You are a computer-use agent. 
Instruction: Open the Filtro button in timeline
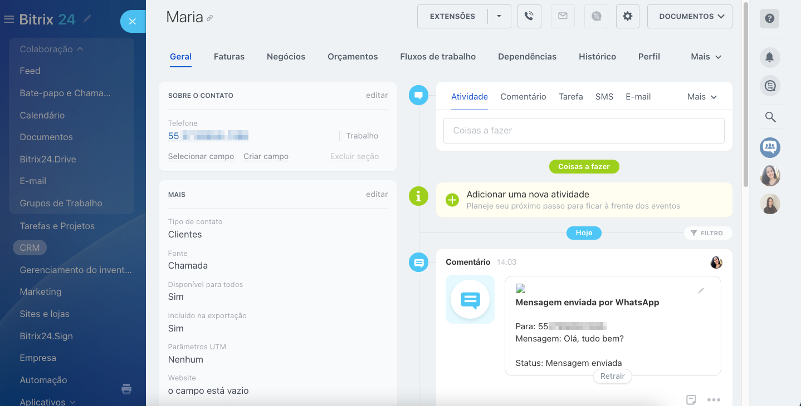707,233
